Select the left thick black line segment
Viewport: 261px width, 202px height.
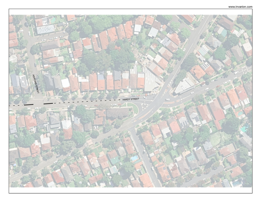click(29, 104)
